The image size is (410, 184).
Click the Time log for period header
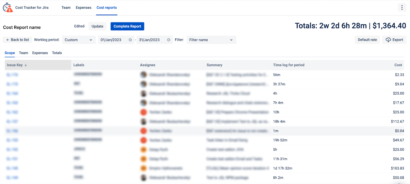289,65
